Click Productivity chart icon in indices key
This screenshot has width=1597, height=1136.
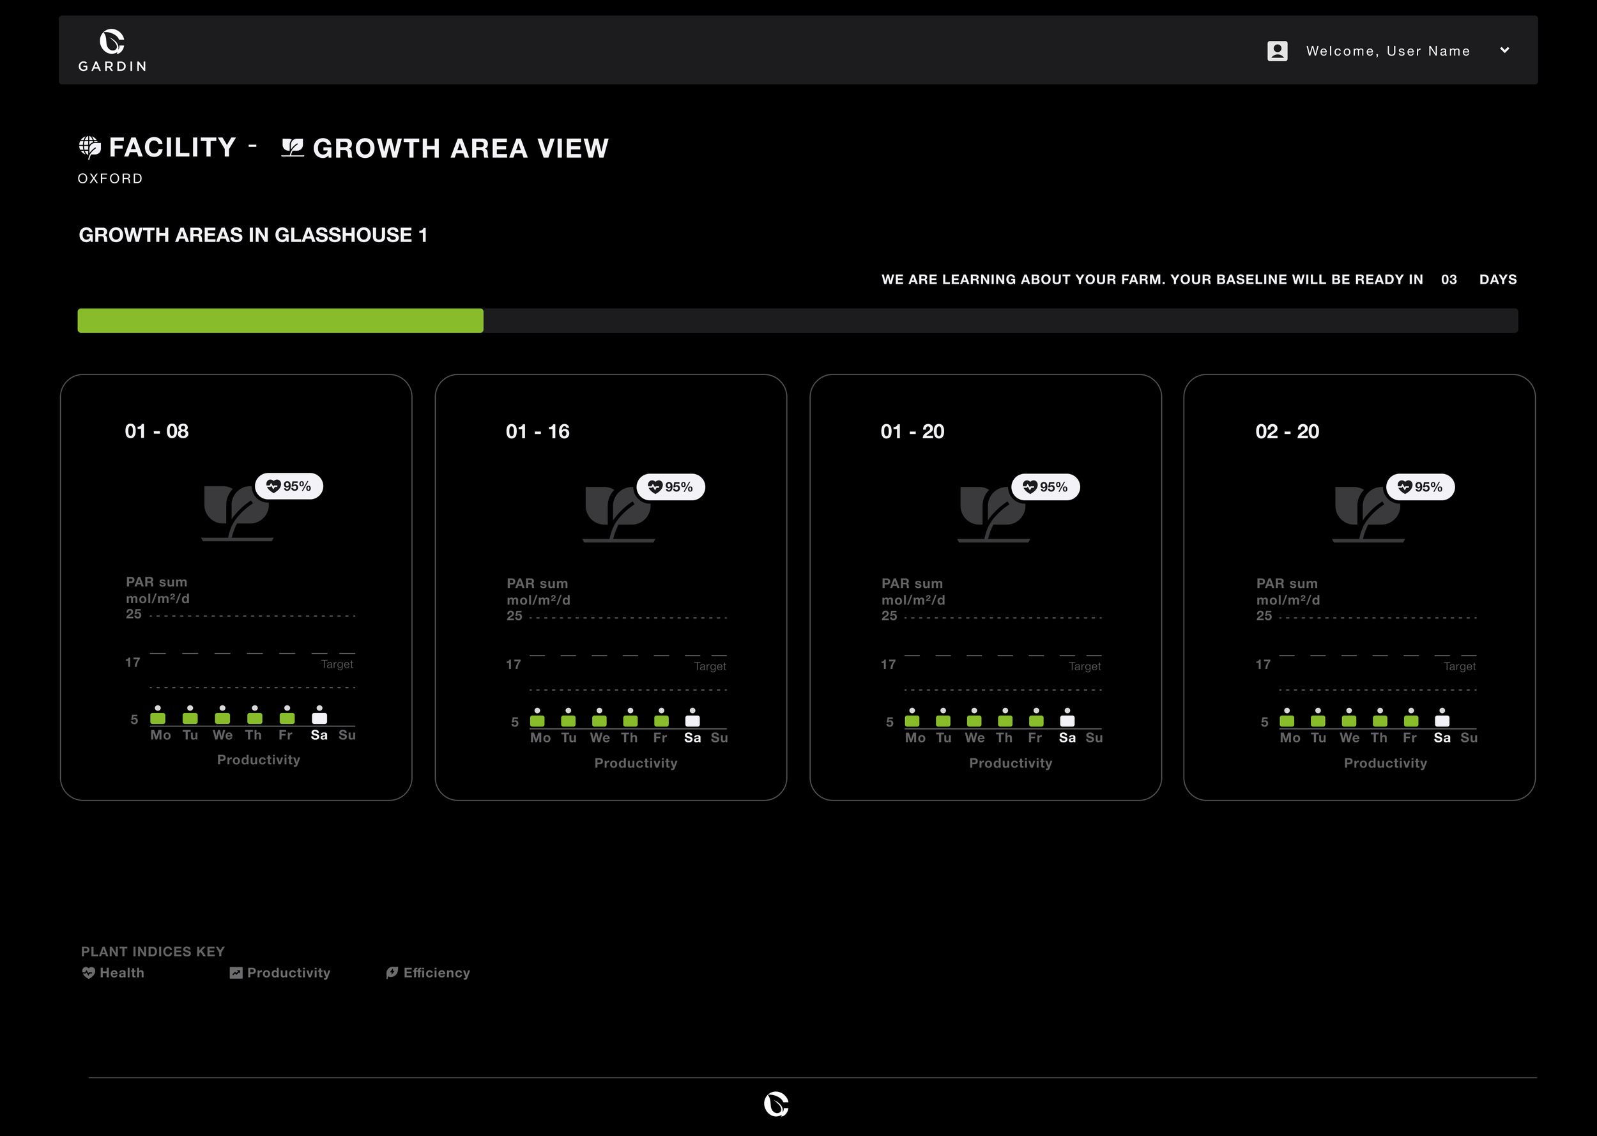click(236, 972)
